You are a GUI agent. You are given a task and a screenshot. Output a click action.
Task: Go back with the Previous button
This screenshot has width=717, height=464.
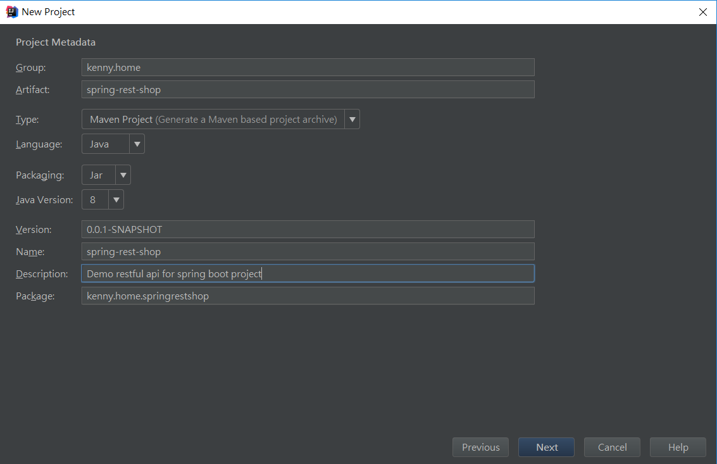480,448
